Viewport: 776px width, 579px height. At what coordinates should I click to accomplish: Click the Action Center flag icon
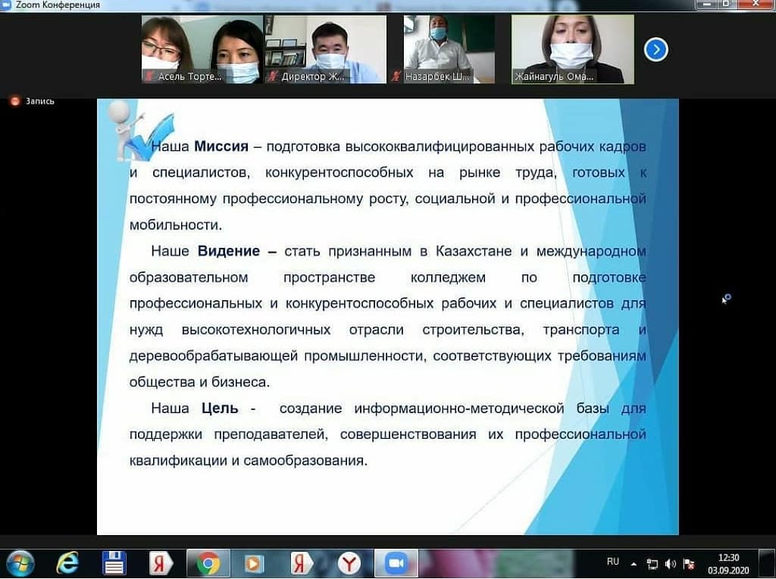(689, 564)
